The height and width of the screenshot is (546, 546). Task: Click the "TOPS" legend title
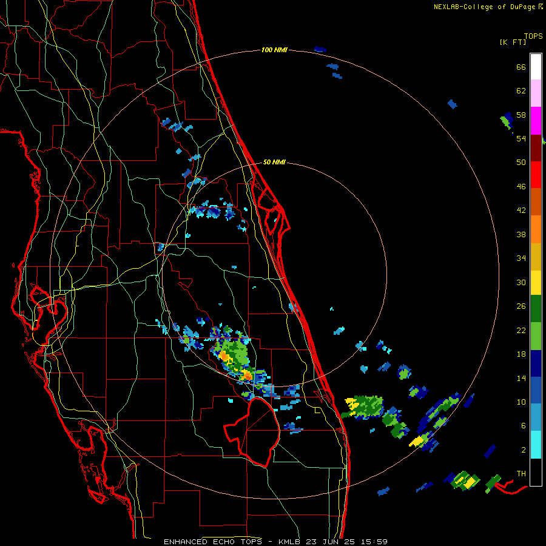(533, 36)
